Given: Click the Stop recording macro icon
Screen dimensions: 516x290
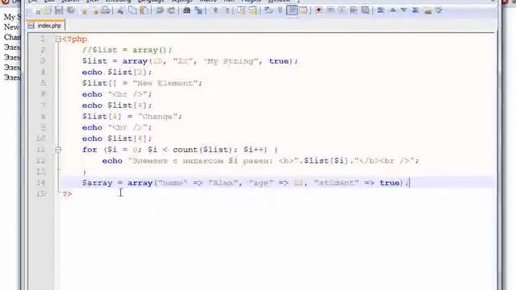Looking at the screenshot, I should [x=330, y=10].
